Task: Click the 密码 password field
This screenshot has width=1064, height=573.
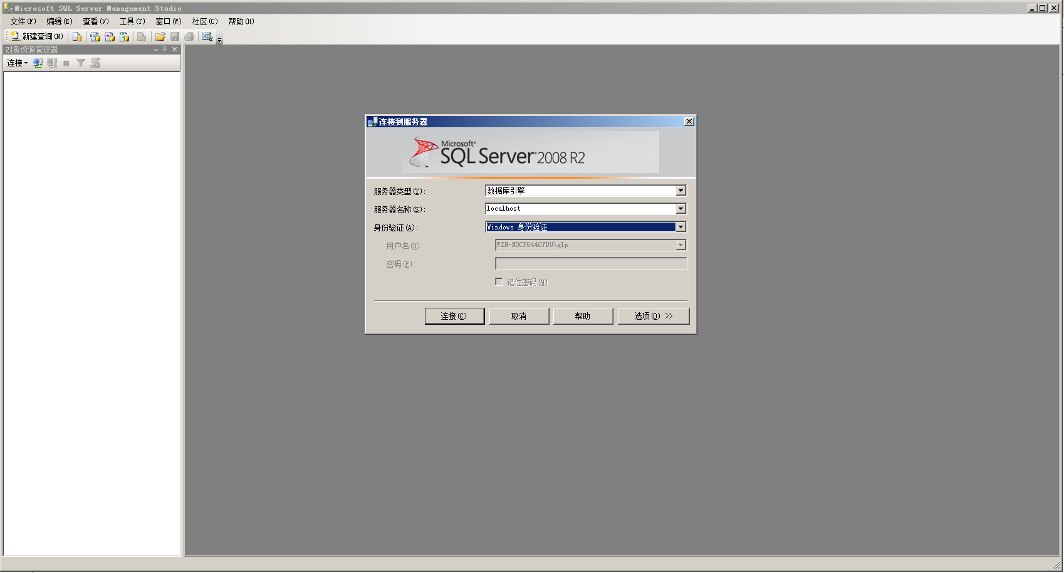Action: click(x=591, y=263)
